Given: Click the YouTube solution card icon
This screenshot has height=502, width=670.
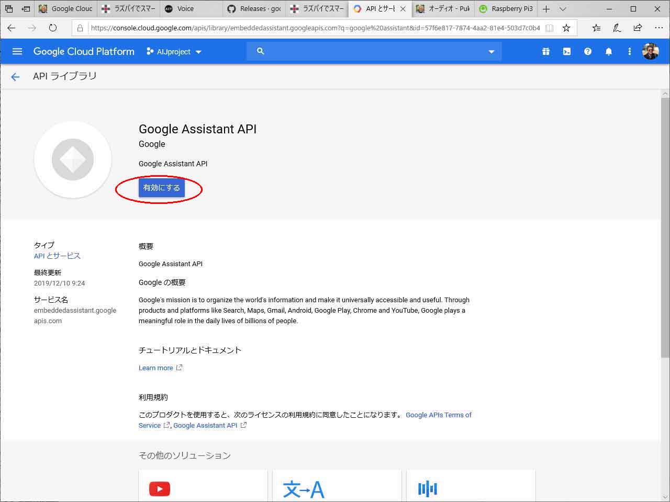Looking at the screenshot, I should pos(160,489).
